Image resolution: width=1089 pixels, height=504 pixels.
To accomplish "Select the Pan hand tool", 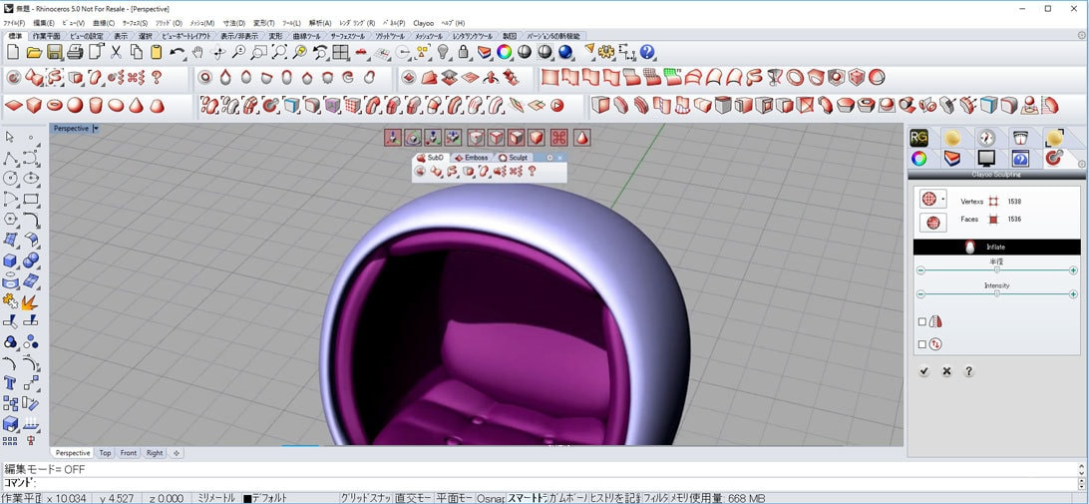I will (x=197, y=52).
